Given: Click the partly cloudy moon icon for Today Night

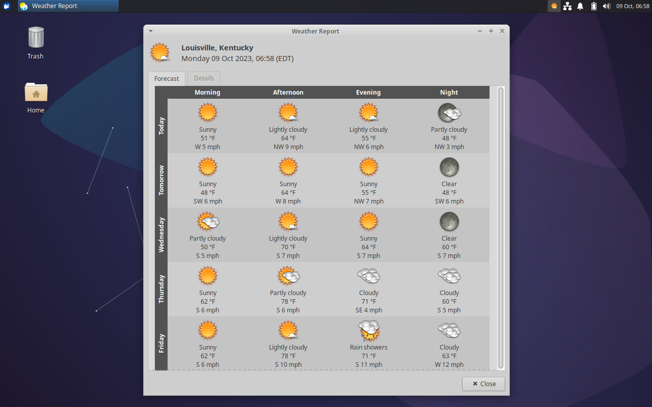Looking at the screenshot, I should (449, 112).
